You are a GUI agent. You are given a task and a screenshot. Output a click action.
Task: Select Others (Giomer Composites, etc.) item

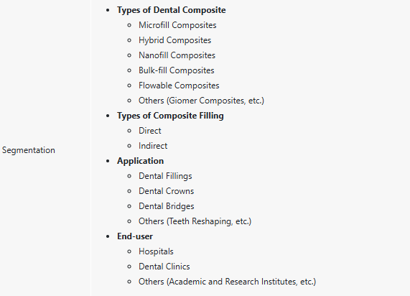201,101
